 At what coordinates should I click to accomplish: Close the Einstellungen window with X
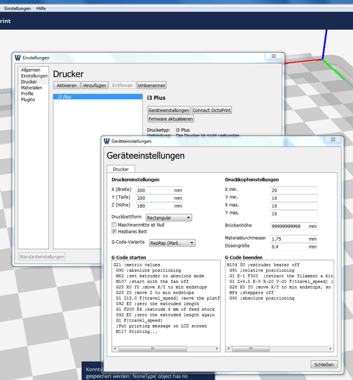[x=273, y=56]
